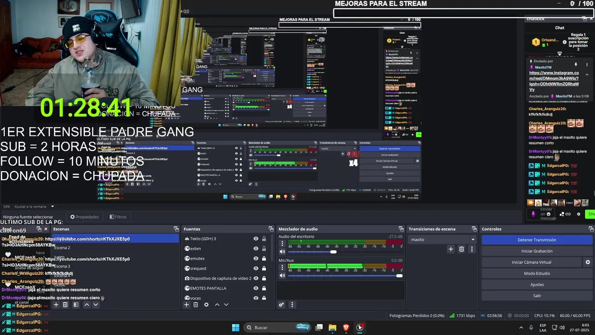The image size is (595, 335).
Task: Open virtual camera settings gear
Action: pos(588,262)
